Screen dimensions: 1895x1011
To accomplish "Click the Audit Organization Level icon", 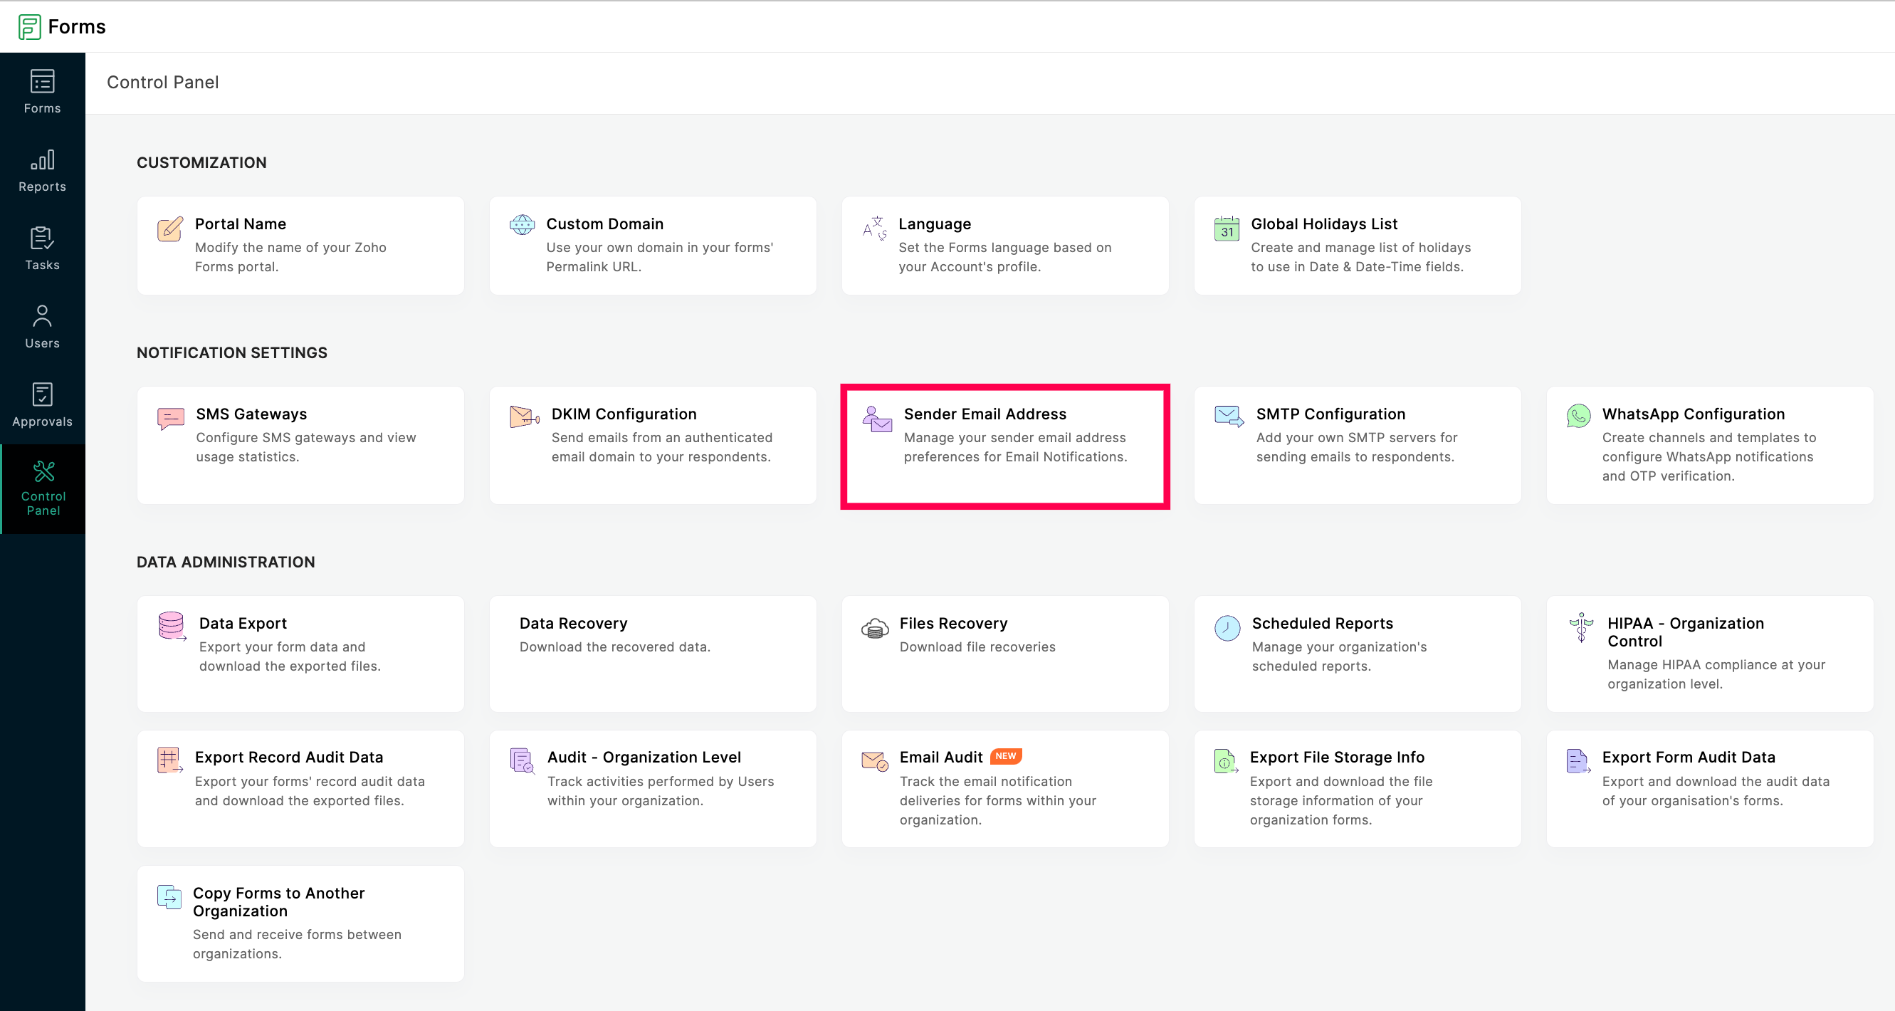I will point(523,760).
